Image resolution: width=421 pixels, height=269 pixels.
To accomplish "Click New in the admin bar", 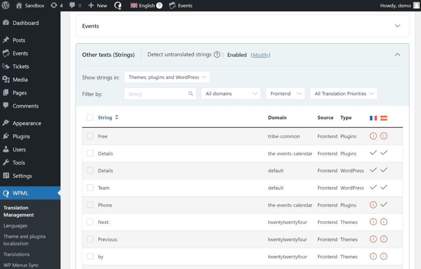I will (97, 5).
